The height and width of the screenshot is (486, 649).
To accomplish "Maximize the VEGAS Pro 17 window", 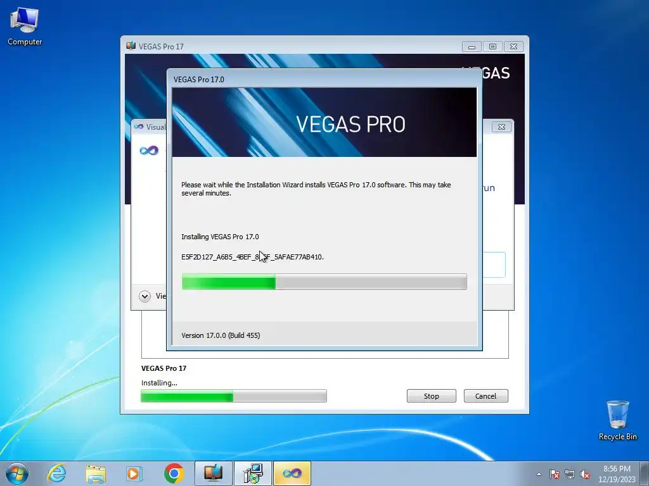I will point(492,47).
